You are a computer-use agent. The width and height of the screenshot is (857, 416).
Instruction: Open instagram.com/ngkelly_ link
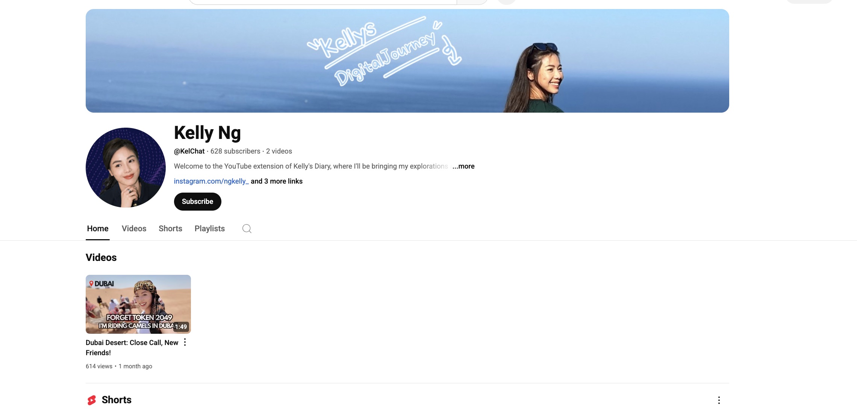click(211, 181)
